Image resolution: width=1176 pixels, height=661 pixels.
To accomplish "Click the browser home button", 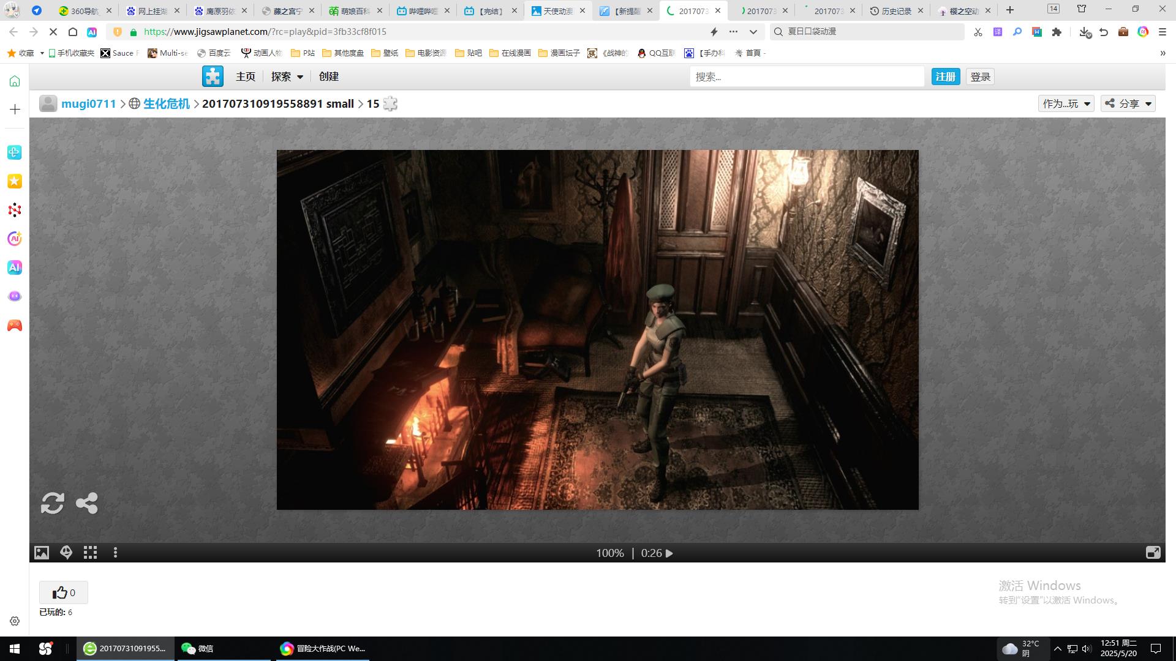I will pyautogui.click(x=72, y=32).
